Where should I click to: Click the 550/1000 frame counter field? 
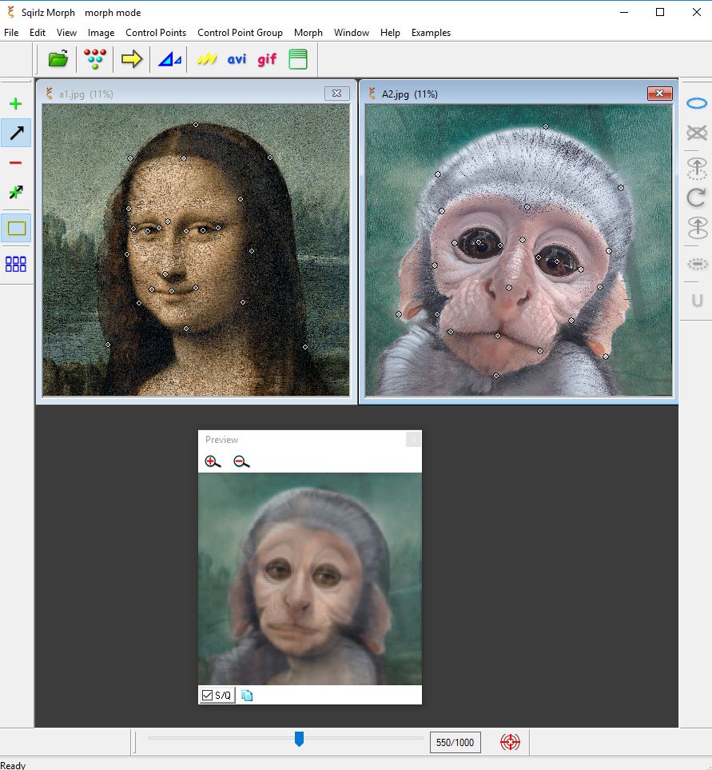455,742
